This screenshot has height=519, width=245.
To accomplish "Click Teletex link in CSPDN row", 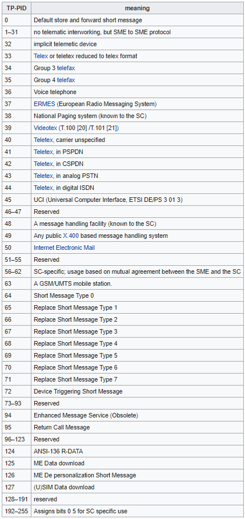I will (x=43, y=164).
